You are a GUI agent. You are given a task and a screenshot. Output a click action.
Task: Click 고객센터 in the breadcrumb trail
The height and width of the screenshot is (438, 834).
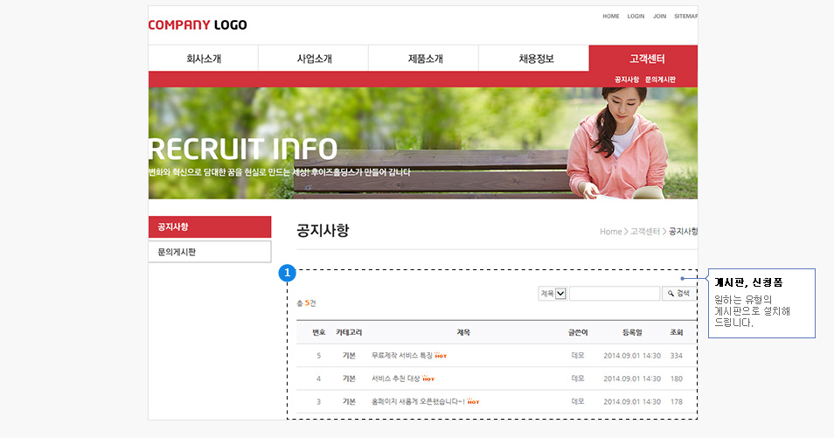tap(645, 232)
